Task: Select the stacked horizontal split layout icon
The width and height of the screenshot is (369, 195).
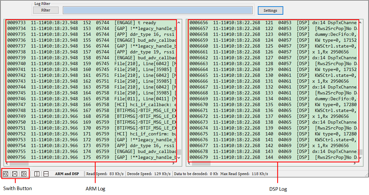Action: tap(46, 174)
